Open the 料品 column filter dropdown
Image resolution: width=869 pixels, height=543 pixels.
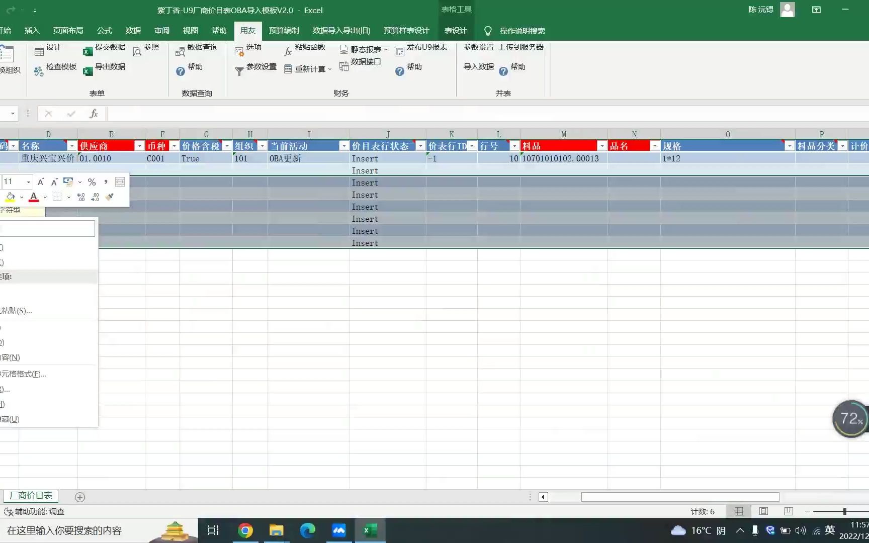pyautogui.click(x=602, y=146)
